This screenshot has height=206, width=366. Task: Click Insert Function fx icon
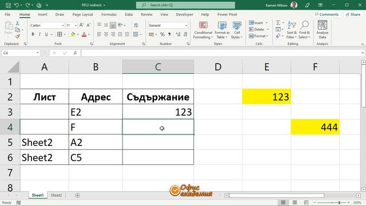75,53
